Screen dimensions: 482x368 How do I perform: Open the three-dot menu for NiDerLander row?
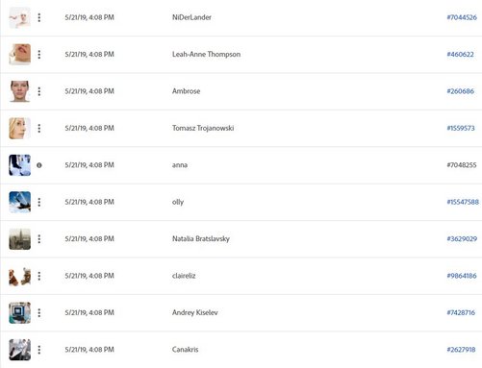[x=39, y=17]
